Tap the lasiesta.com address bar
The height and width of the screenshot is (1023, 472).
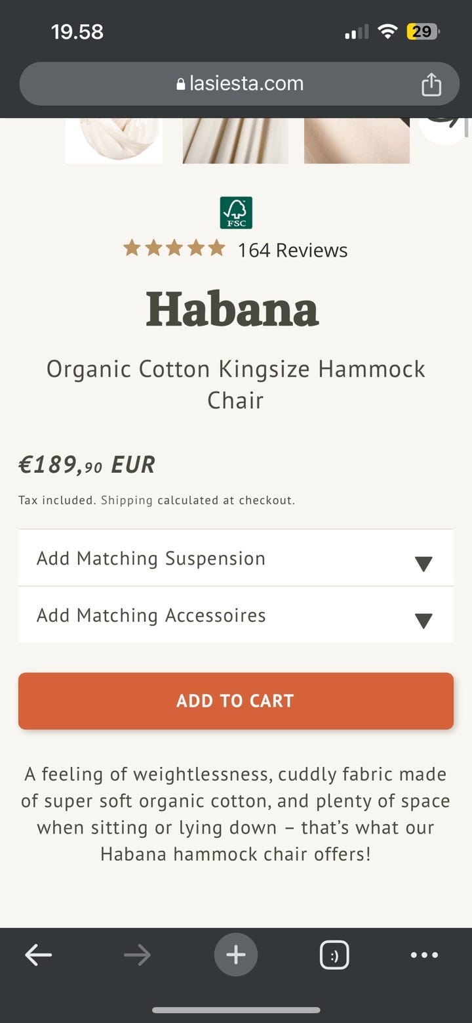(x=240, y=84)
